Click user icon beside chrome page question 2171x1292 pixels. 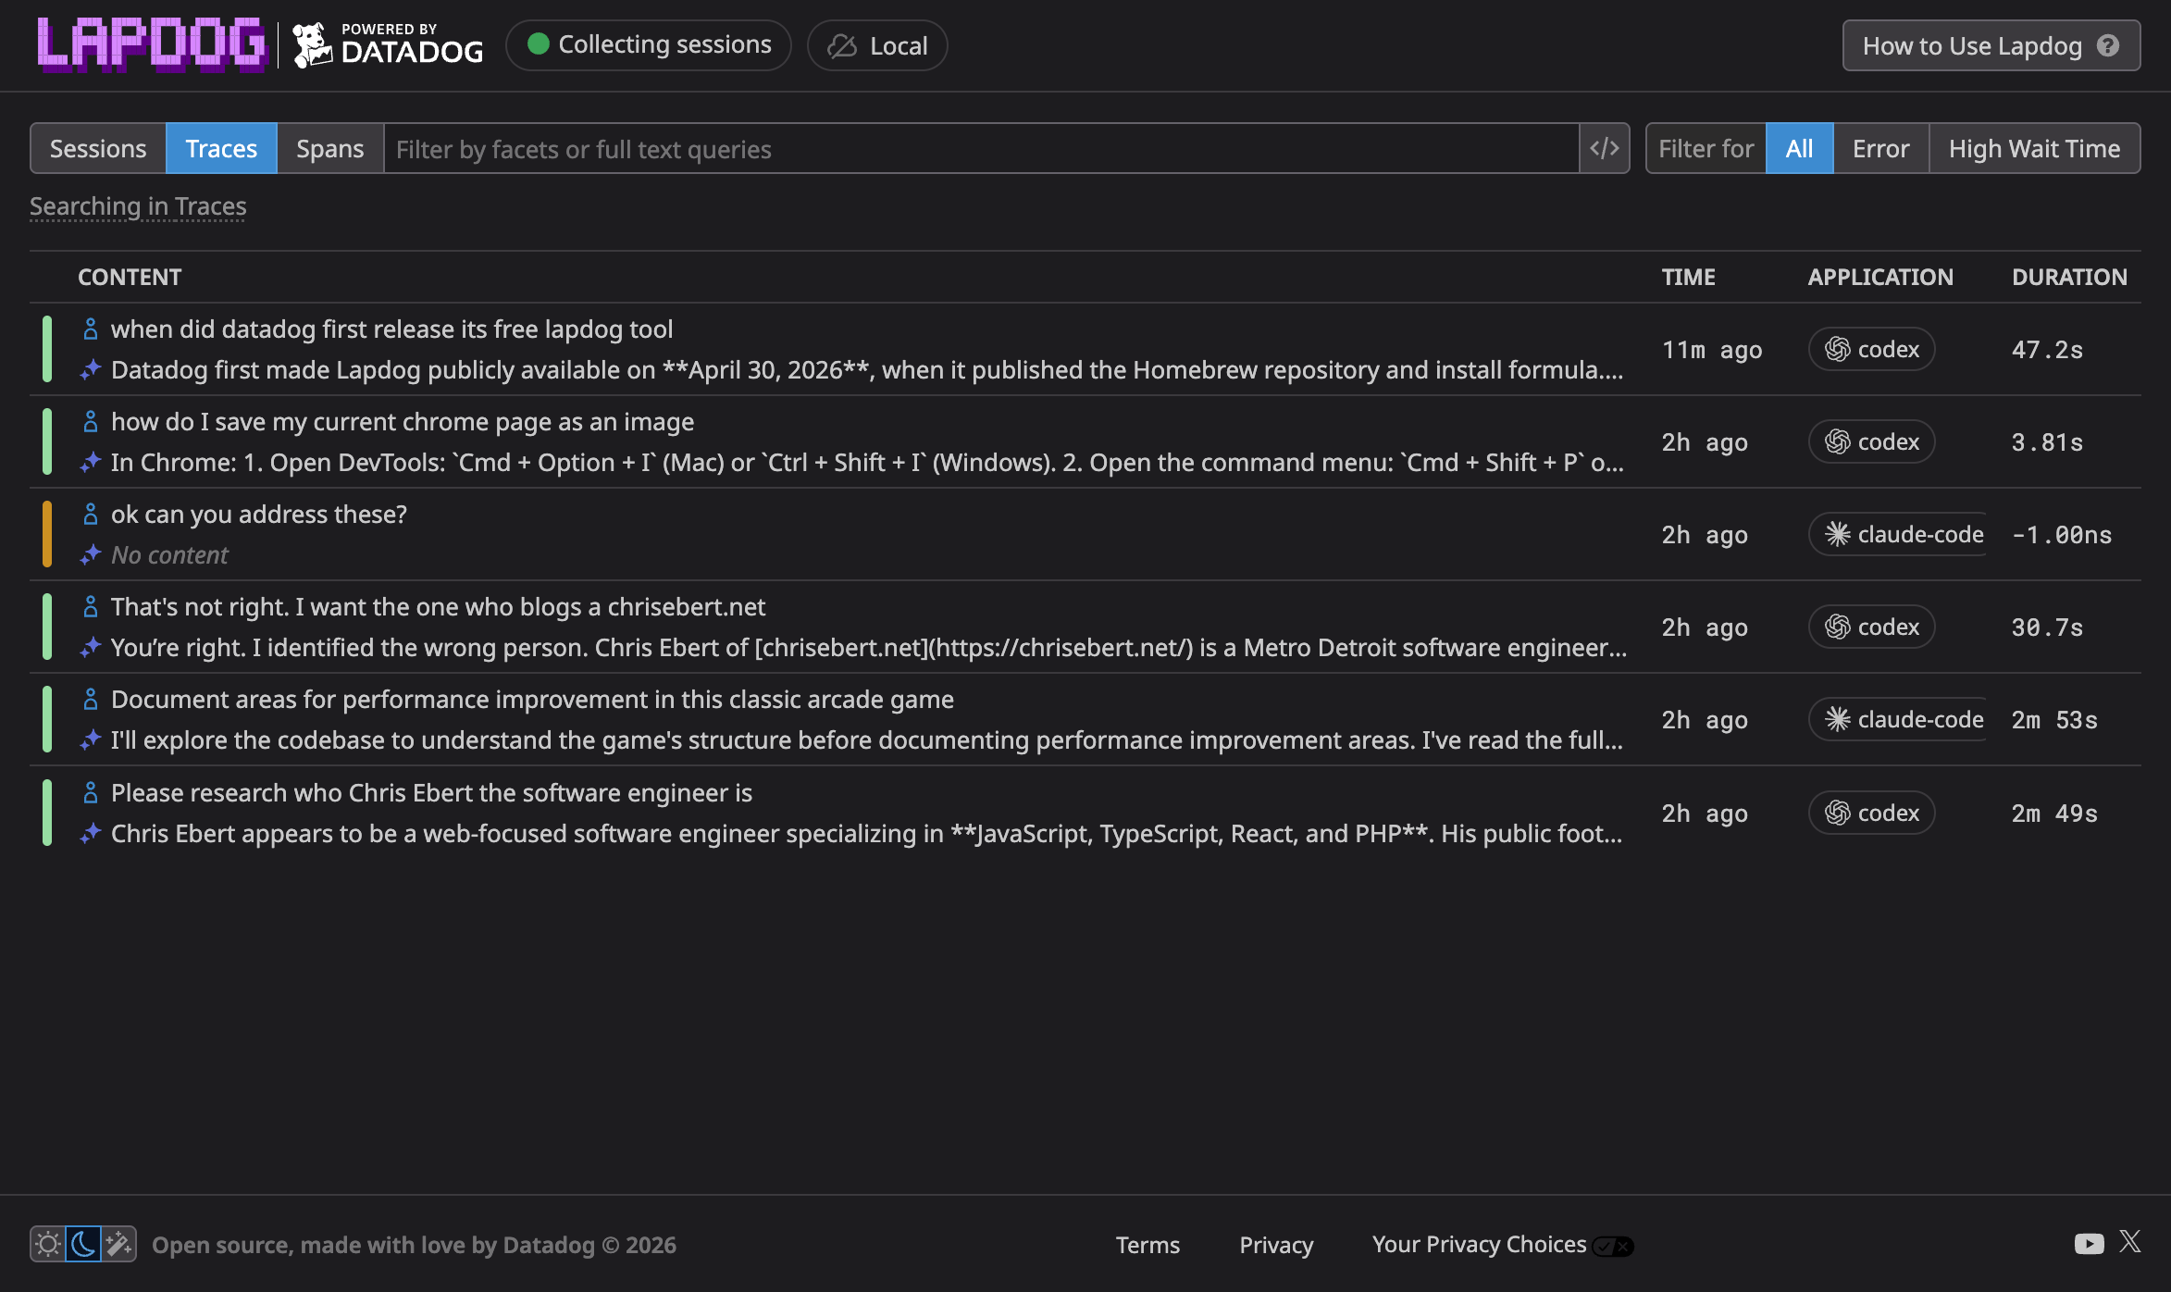pos(90,421)
